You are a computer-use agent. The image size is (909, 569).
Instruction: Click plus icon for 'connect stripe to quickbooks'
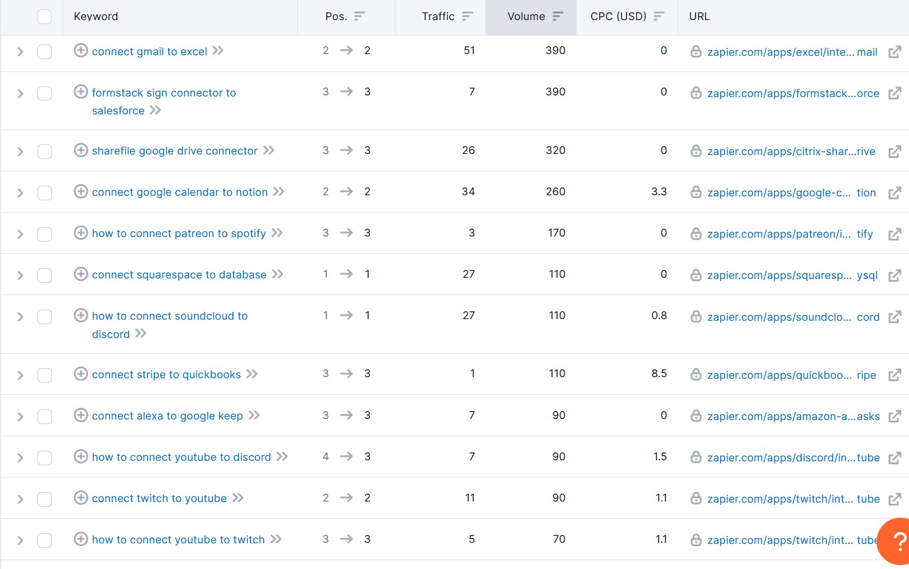coord(81,374)
